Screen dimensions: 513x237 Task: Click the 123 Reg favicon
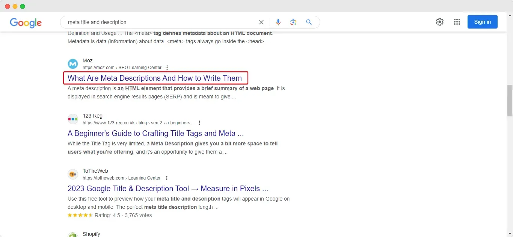[73, 119]
